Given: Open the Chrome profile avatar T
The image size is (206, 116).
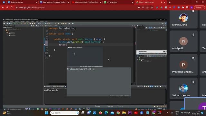Looking at the screenshot, I should (x=192, y=7).
